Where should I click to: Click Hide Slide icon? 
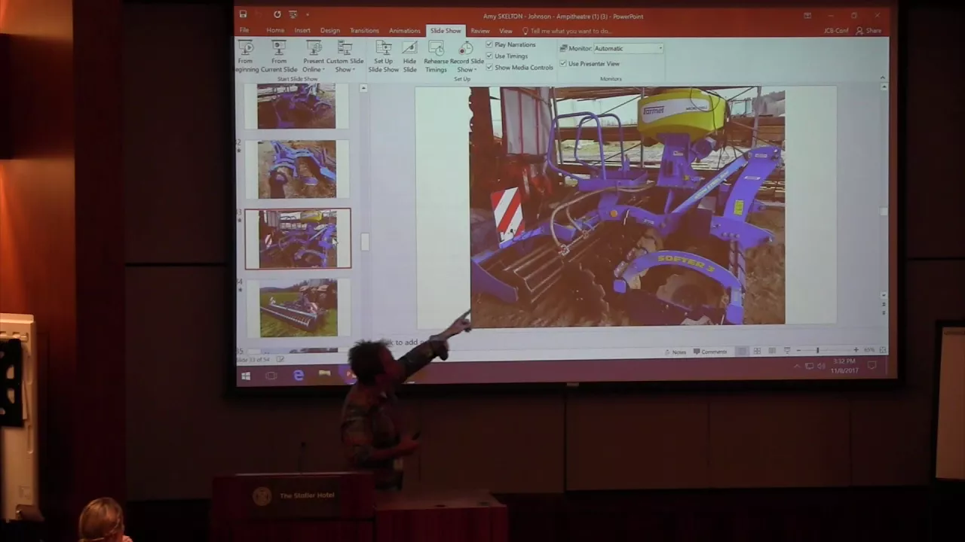coord(409,57)
